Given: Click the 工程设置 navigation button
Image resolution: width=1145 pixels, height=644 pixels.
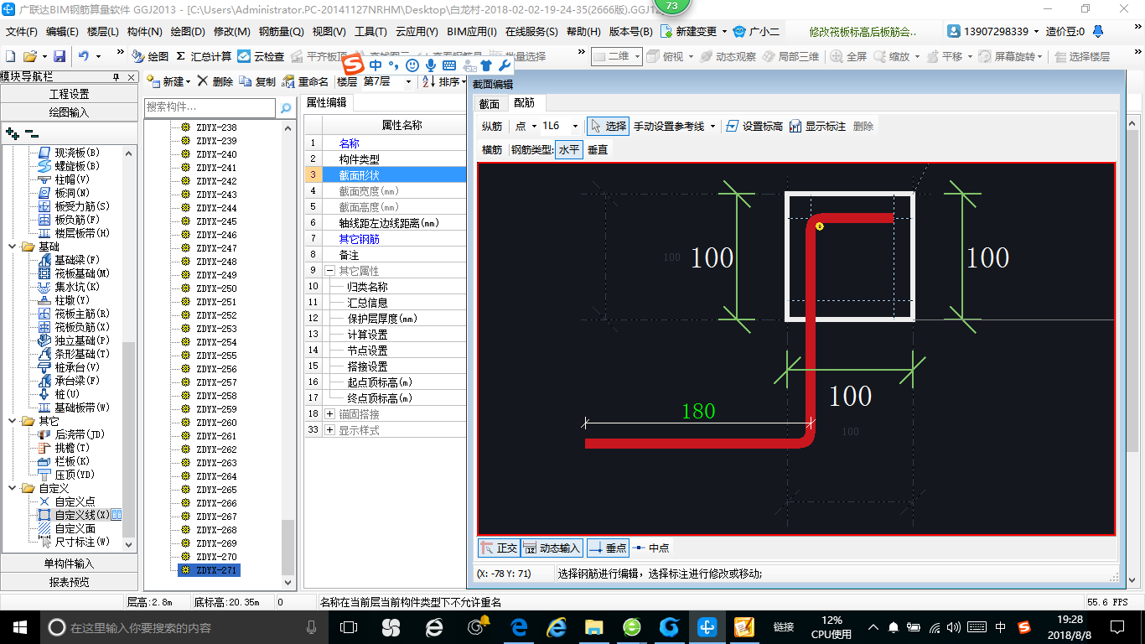Looking at the screenshot, I should click(69, 94).
